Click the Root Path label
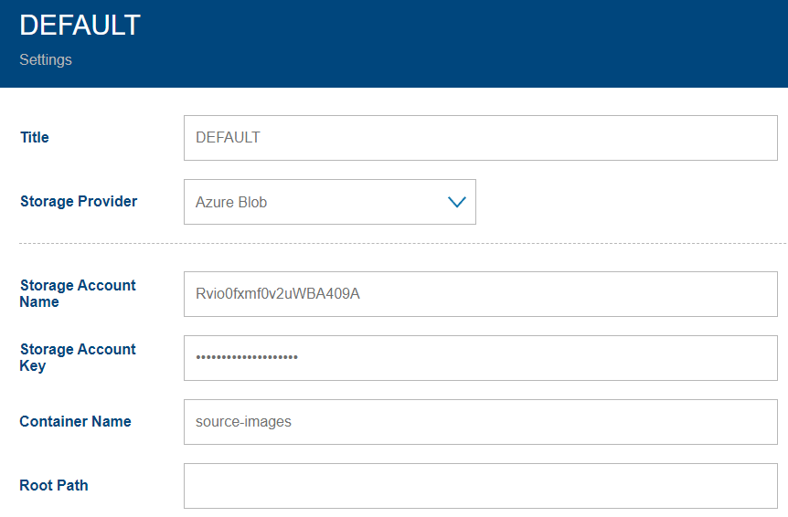This screenshot has height=517, width=788. click(54, 486)
